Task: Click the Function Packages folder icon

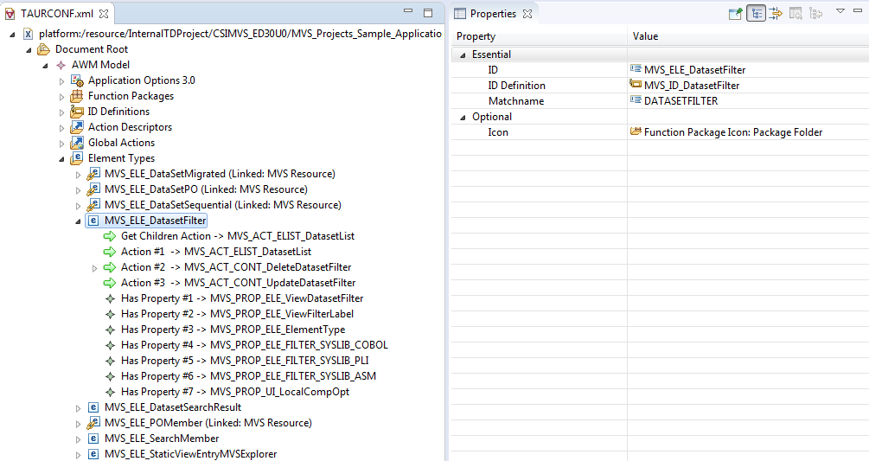Action: [x=77, y=96]
